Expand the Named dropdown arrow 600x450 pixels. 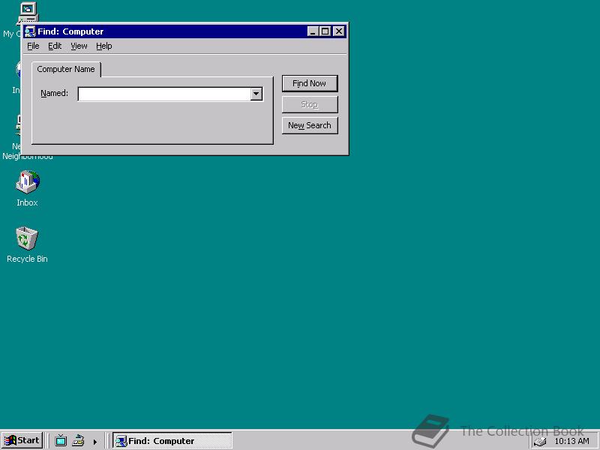pyautogui.click(x=256, y=94)
